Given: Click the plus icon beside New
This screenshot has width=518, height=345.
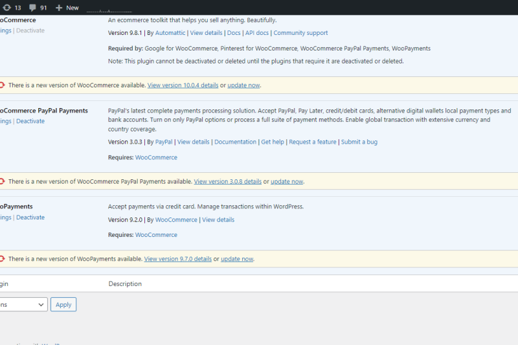Looking at the screenshot, I should (x=59, y=8).
